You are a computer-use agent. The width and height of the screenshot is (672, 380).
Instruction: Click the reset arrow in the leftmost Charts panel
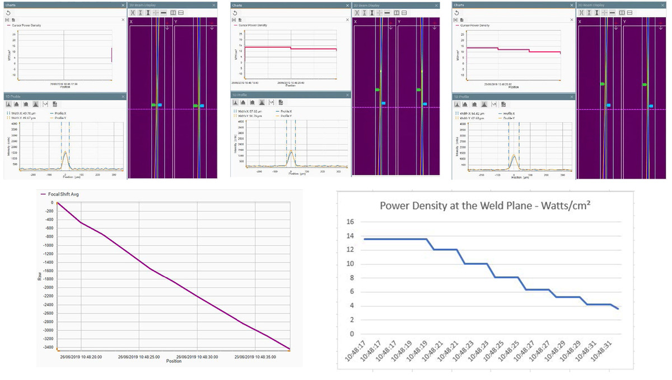[8, 12]
